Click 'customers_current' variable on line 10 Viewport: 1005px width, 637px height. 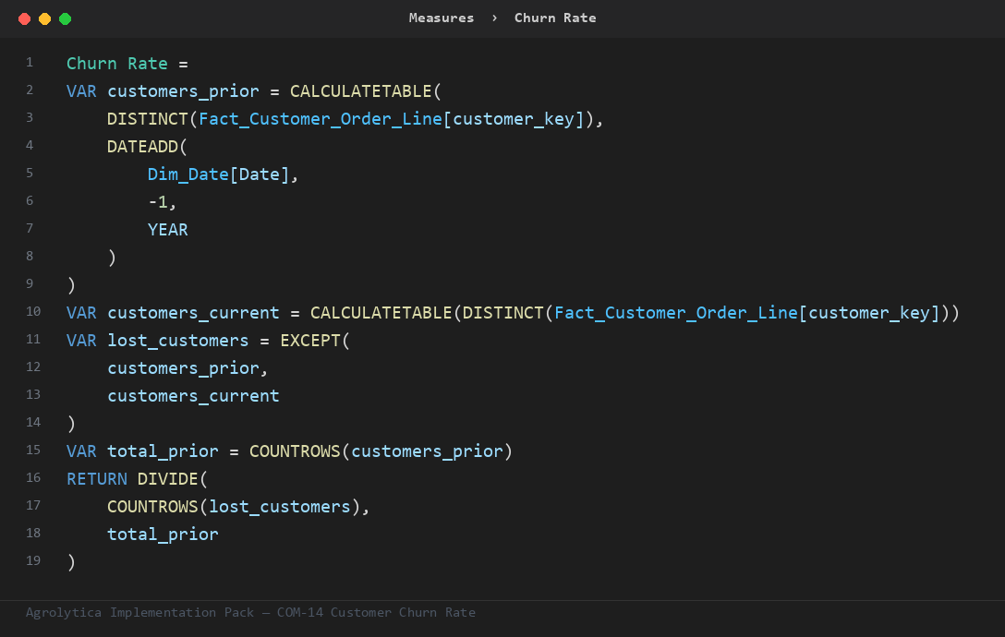click(x=194, y=313)
